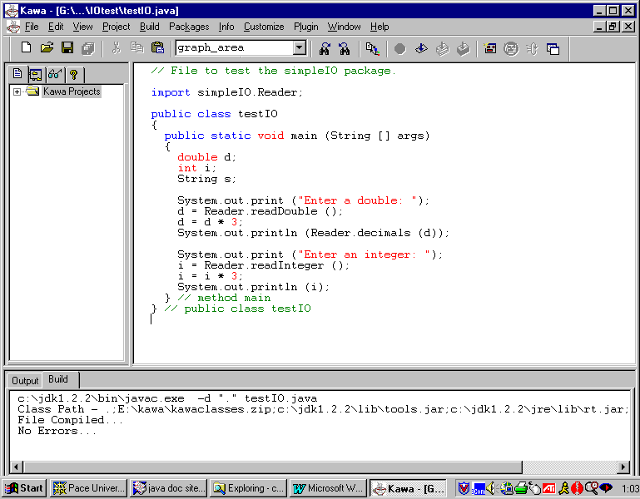The width and height of the screenshot is (640, 499).
Task: Click the grey octagon Stop icon
Action: tap(400, 49)
